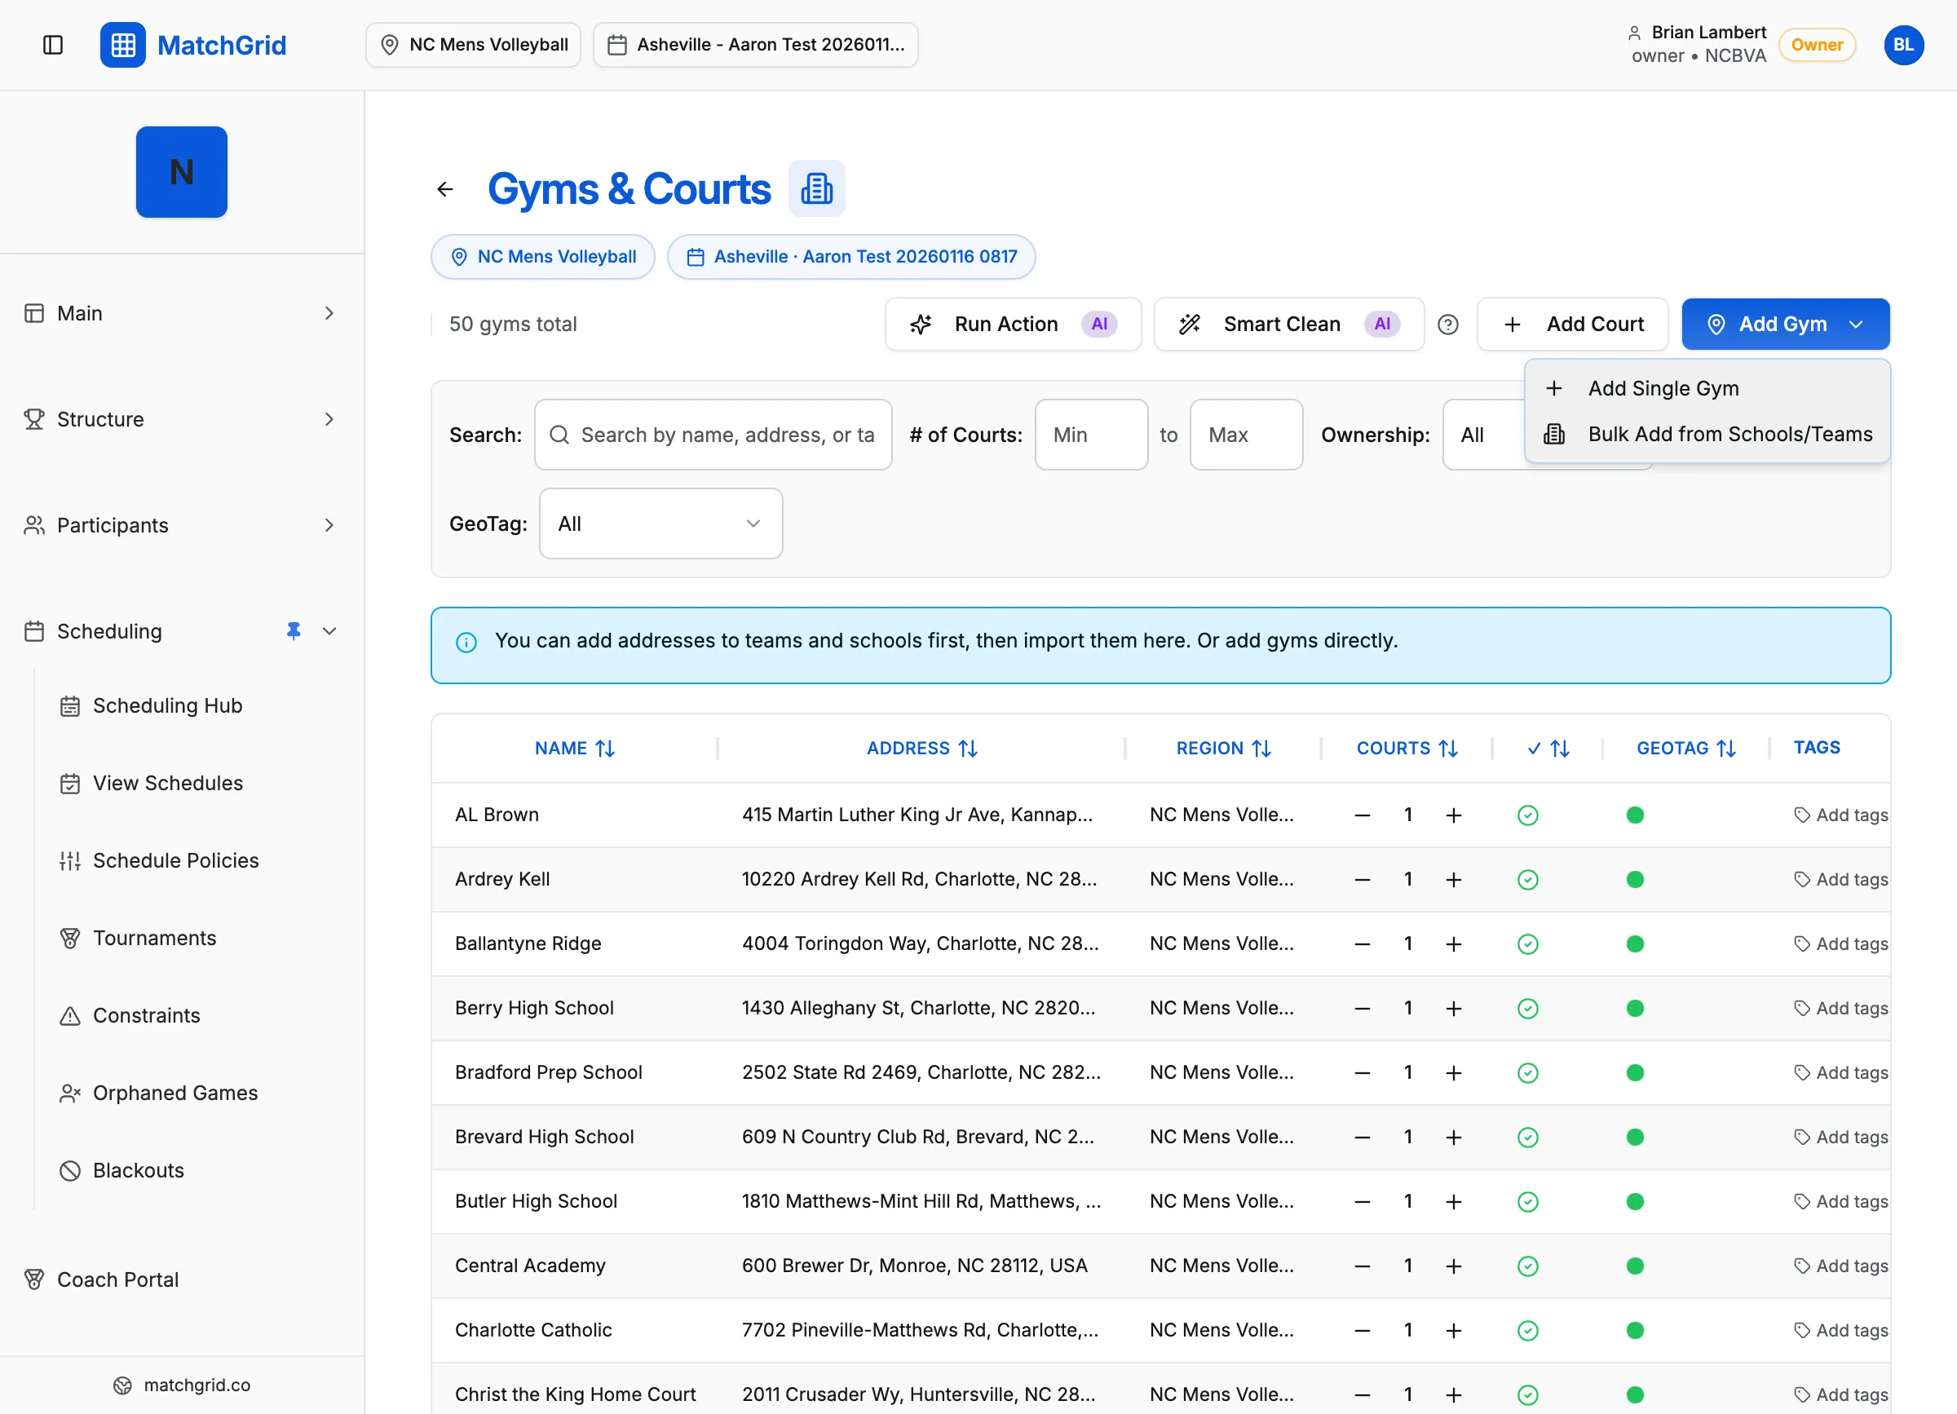Toggle verified check for Central Academy
1957x1414 pixels.
1527,1266
